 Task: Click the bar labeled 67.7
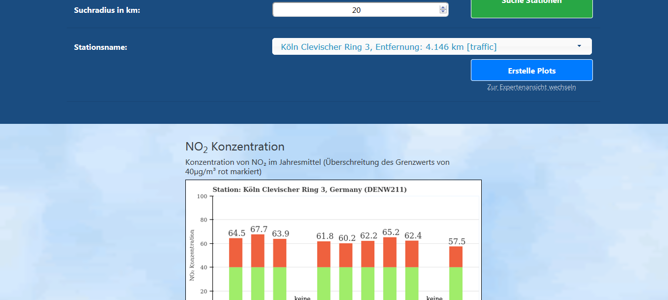258,267
